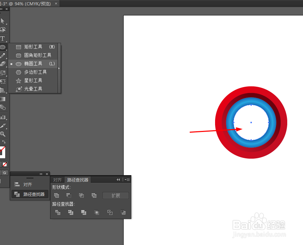This screenshot has height=245, width=303.
Task: Expand the collapsed dock panel arrows
Action: click(x=41, y=174)
